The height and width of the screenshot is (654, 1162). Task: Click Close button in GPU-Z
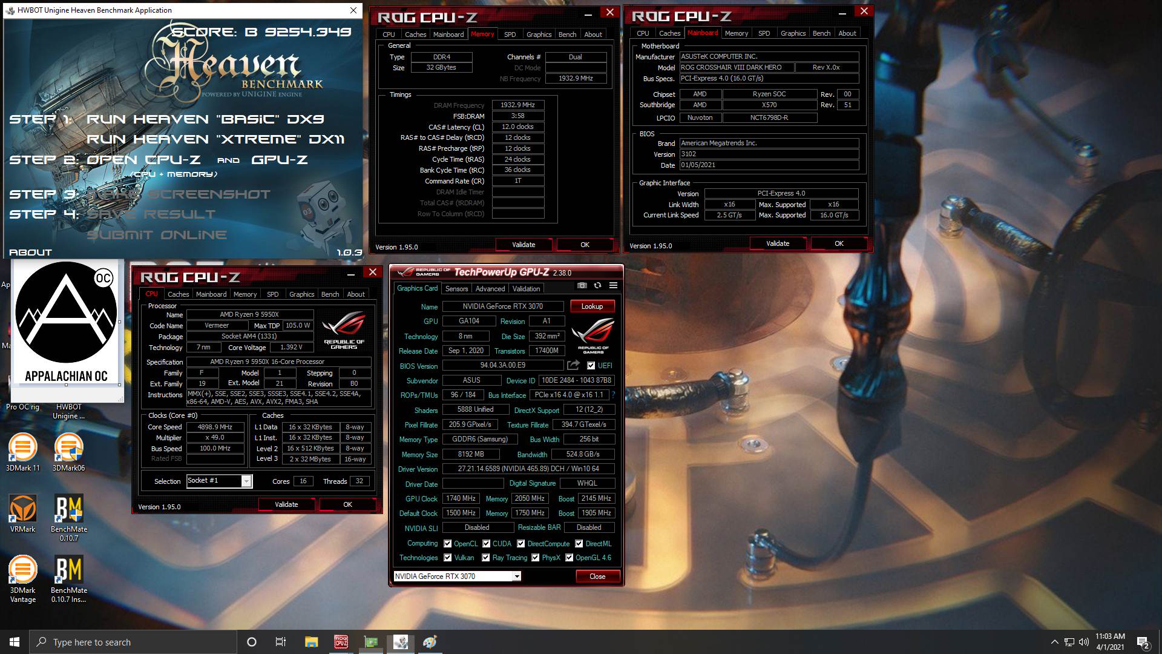point(597,576)
